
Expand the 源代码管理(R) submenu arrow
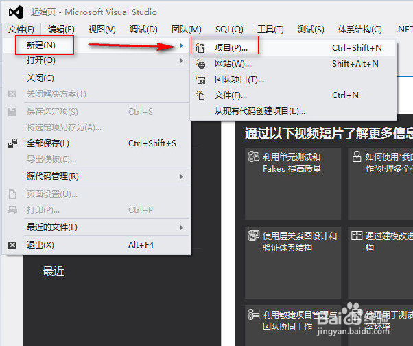(182, 176)
